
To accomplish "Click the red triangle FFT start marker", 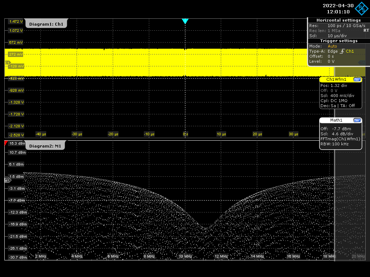I will (x=6, y=143).
